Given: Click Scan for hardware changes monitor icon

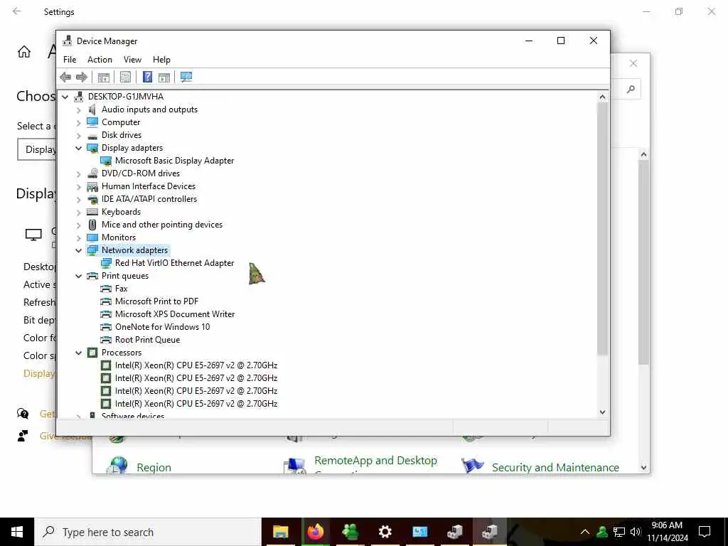Looking at the screenshot, I should [x=186, y=77].
